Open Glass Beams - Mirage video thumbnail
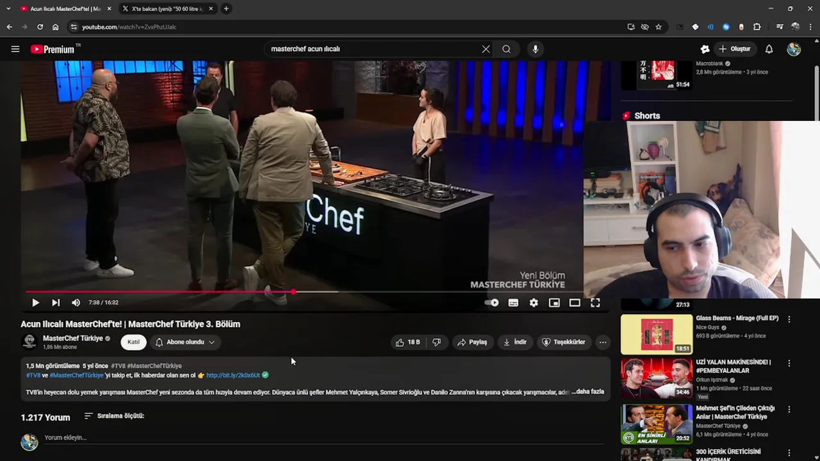The image size is (820, 461). pyautogui.click(x=657, y=334)
